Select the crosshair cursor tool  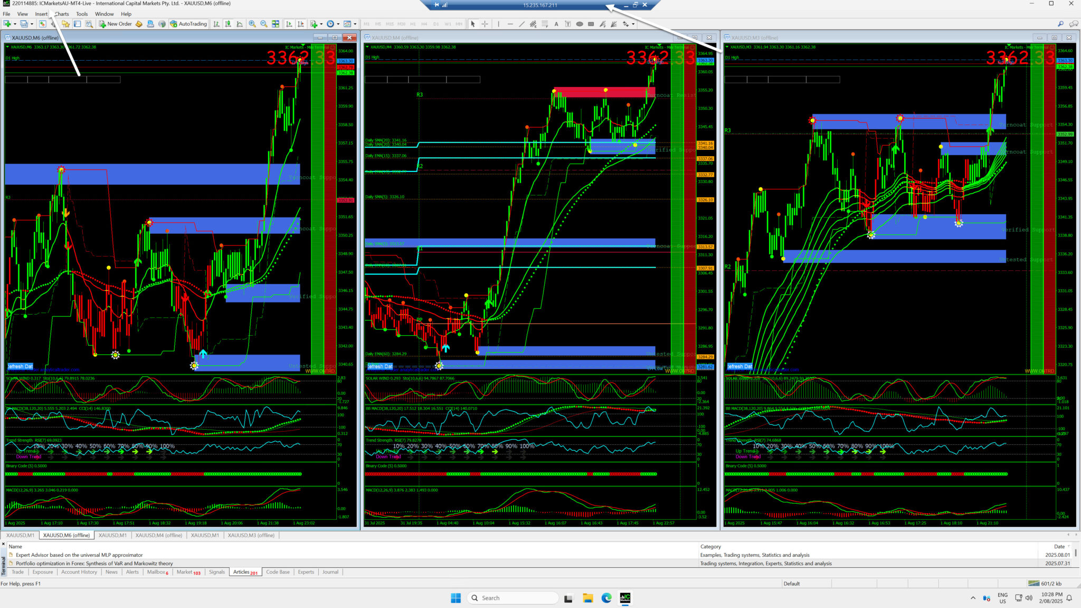485,24
